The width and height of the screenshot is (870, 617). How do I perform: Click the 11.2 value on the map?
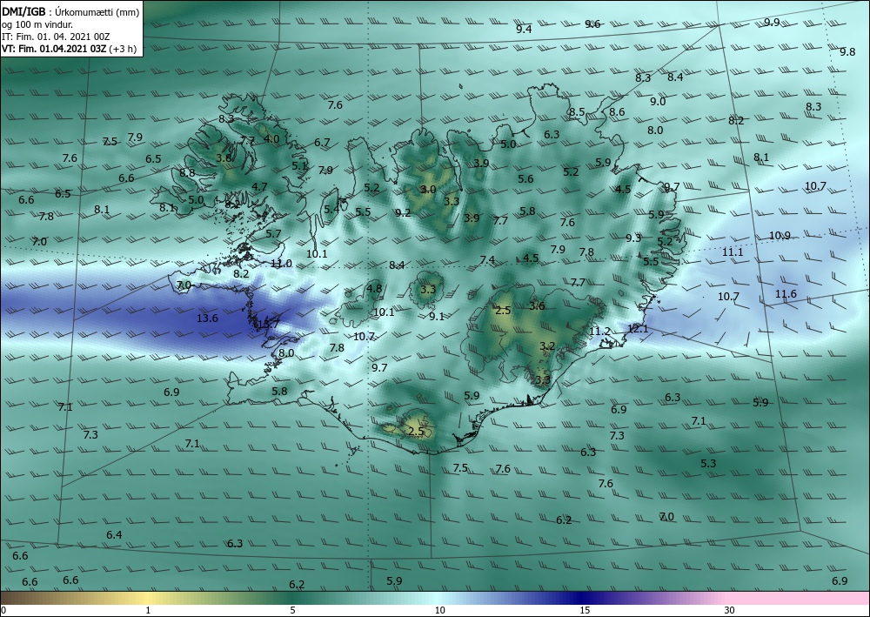[x=599, y=332]
